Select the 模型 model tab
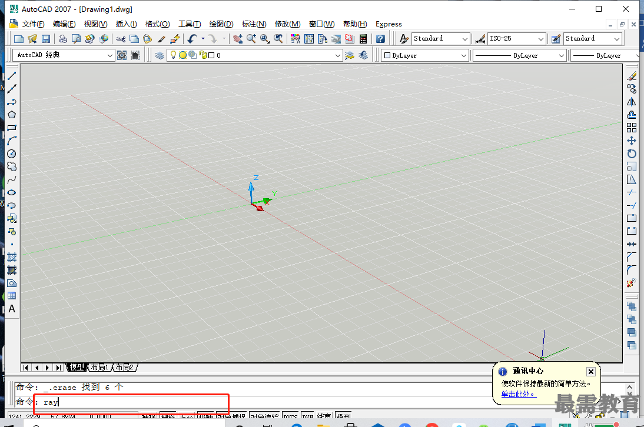 pyautogui.click(x=77, y=367)
